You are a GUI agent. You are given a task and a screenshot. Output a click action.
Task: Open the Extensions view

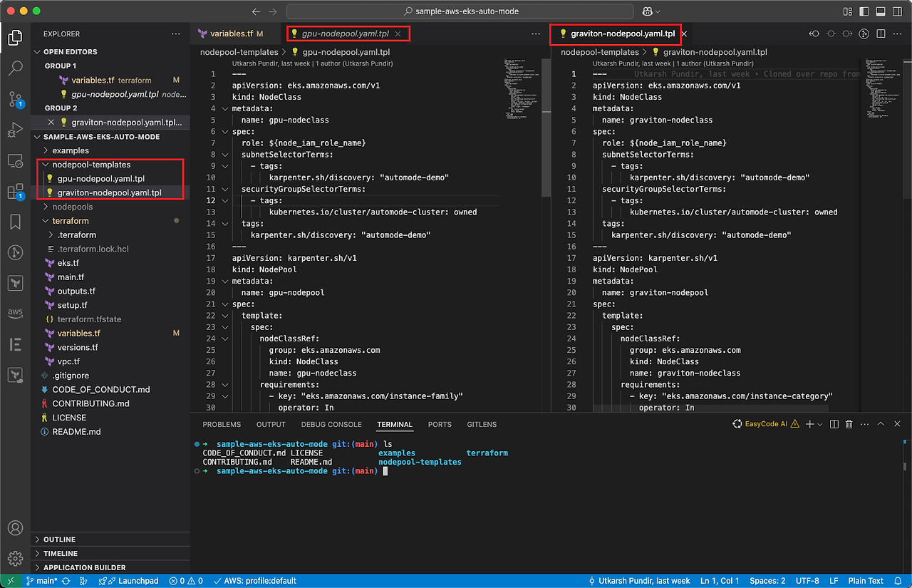[x=15, y=192]
